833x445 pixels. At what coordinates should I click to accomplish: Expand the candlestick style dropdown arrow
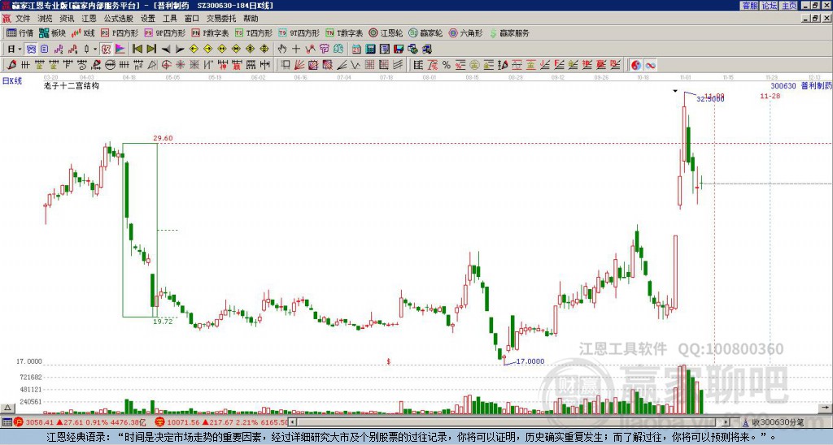point(95,50)
